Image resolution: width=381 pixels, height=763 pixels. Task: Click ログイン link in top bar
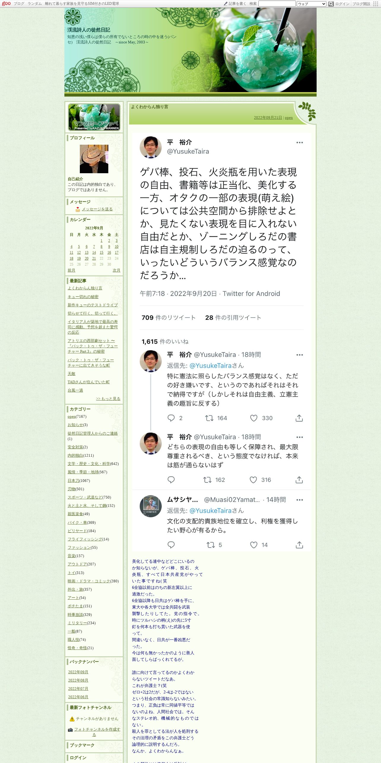tap(342, 4)
